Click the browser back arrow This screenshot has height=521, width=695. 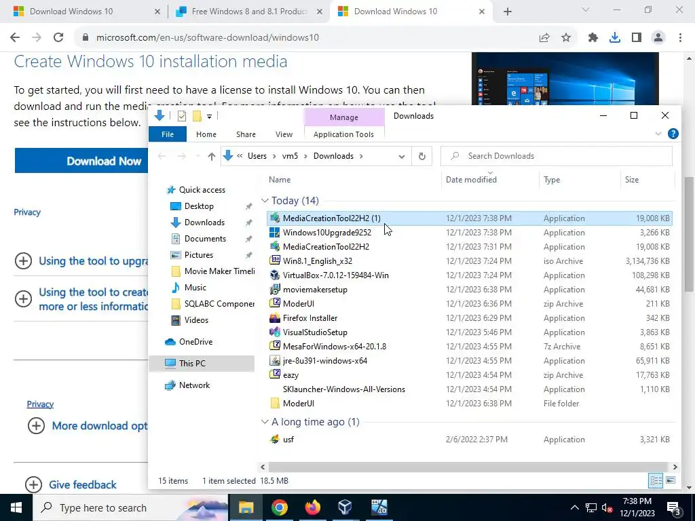coord(15,38)
